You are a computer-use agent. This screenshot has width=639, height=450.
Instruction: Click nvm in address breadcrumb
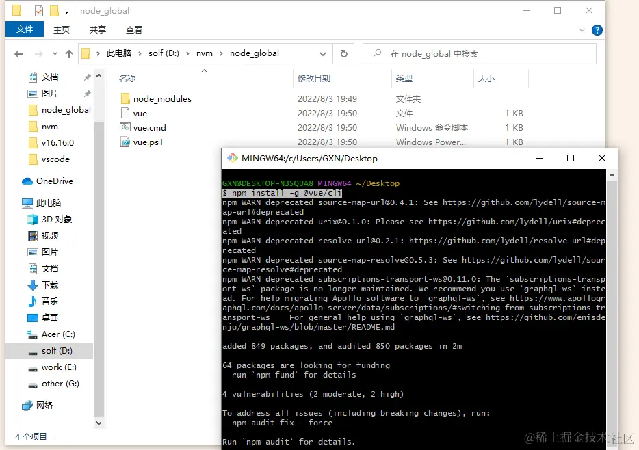[204, 53]
